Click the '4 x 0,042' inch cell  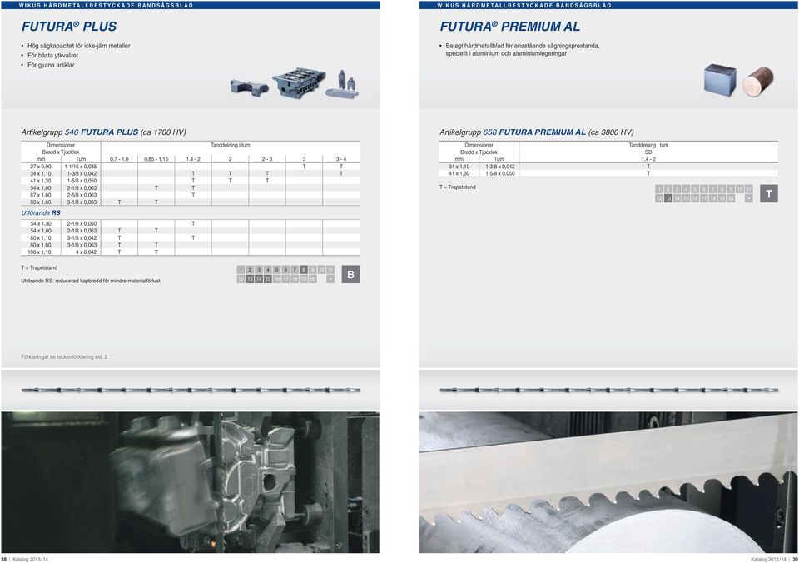click(86, 252)
